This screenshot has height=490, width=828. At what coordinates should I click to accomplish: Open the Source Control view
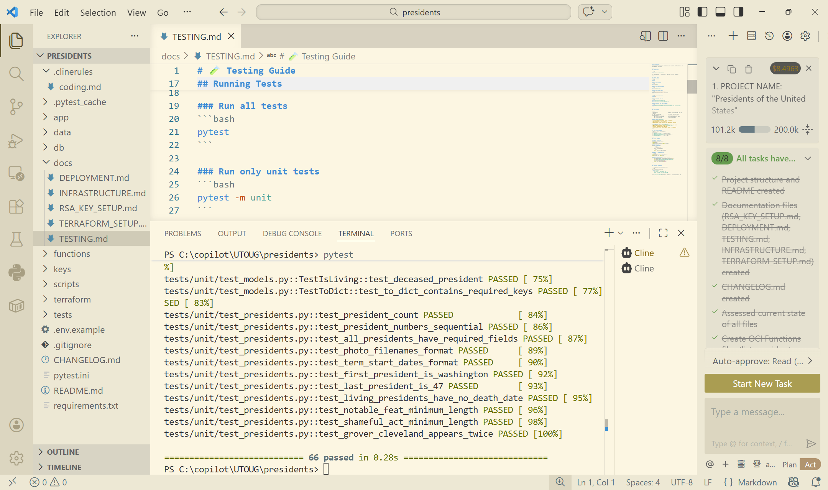(x=16, y=107)
